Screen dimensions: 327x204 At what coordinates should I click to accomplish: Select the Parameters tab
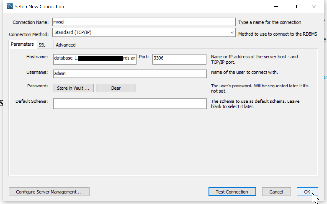pos(23,44)
